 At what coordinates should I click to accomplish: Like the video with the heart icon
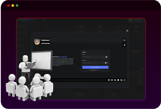pyautogui.click(x=124, y=40)
